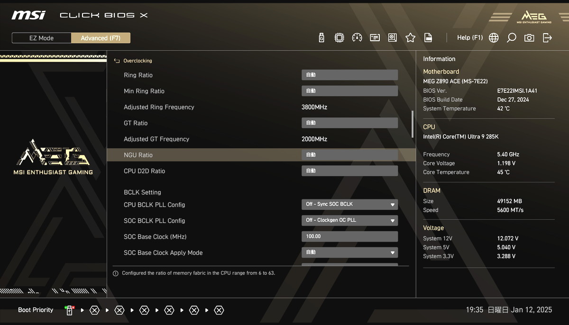Open the M-Flash USB utility icon
The height and width of the screenshot is (325, 569).
click(321, 38)
